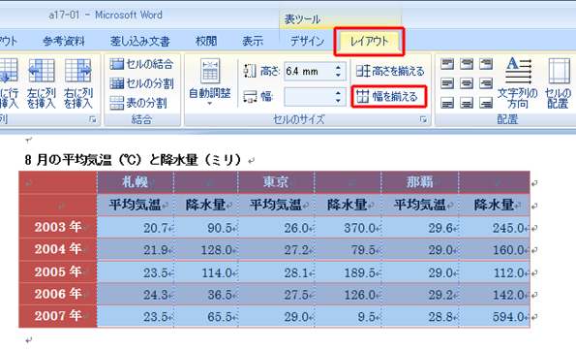
Task: Decrease row height with the down stepper
Action: tap(338, 75)
